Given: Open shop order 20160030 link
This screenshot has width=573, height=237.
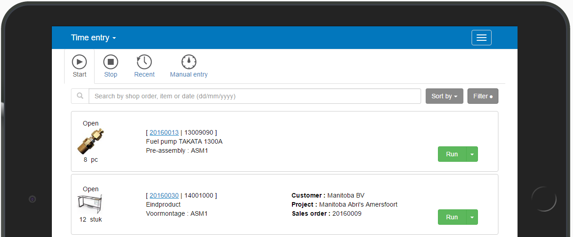Looking at the screenshot, I should pos(164,195).
